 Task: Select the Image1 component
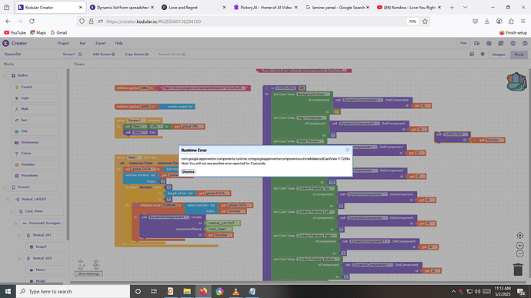click(x=41, y=247)
